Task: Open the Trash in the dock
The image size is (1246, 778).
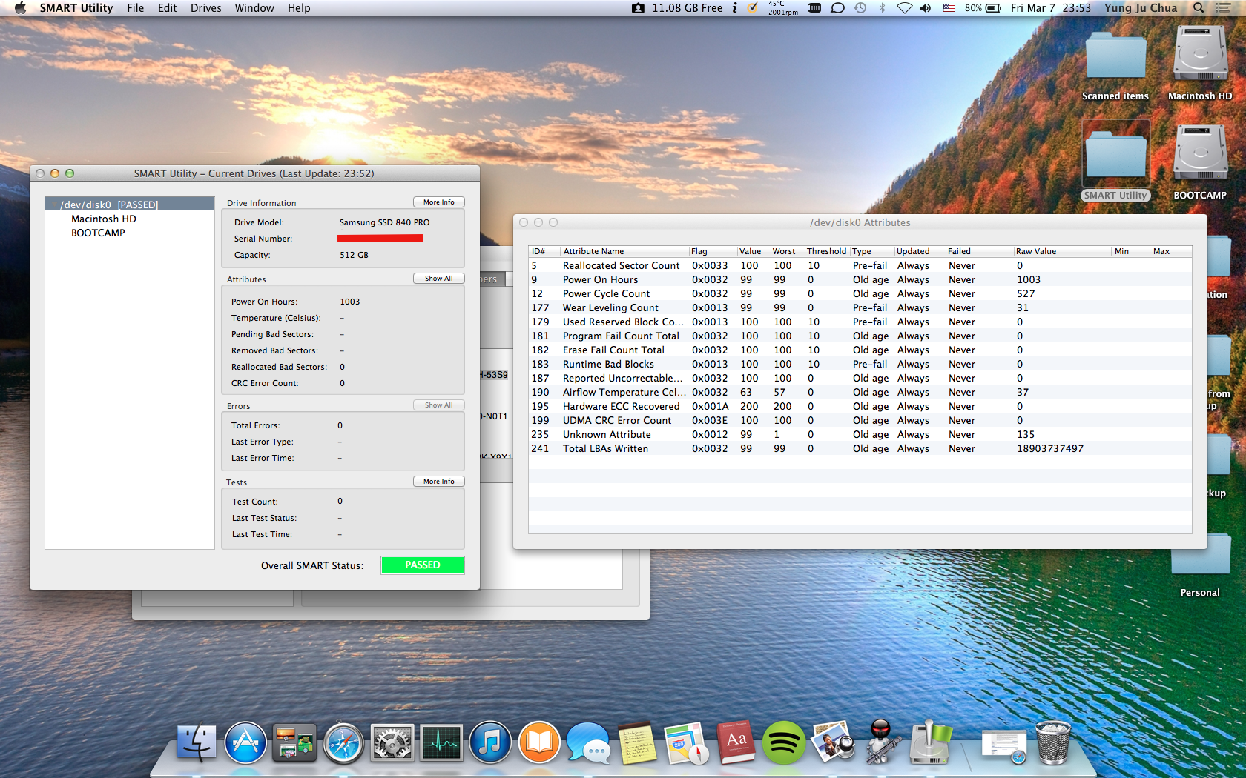Action: pyautogui.click(x=1053, y=742)
